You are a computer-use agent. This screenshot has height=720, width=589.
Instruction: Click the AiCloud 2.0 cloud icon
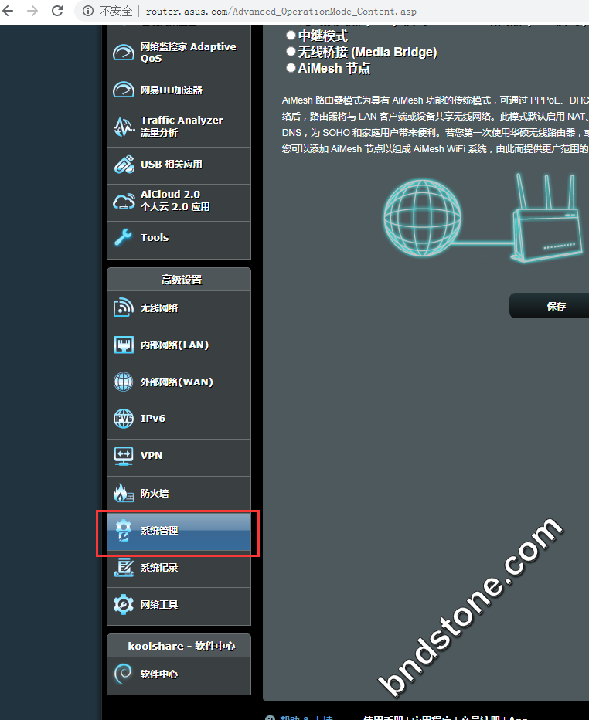click(124, 201)
